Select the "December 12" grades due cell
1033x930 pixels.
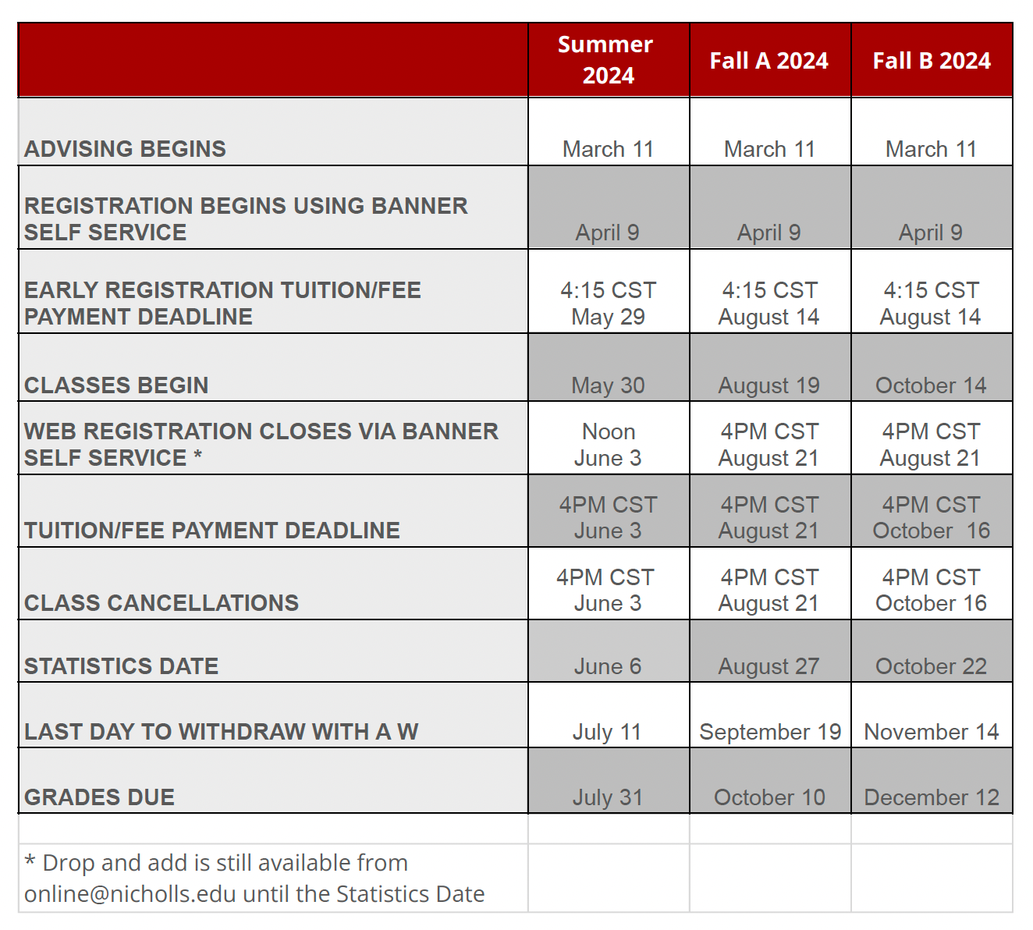[x=931, y=797]
